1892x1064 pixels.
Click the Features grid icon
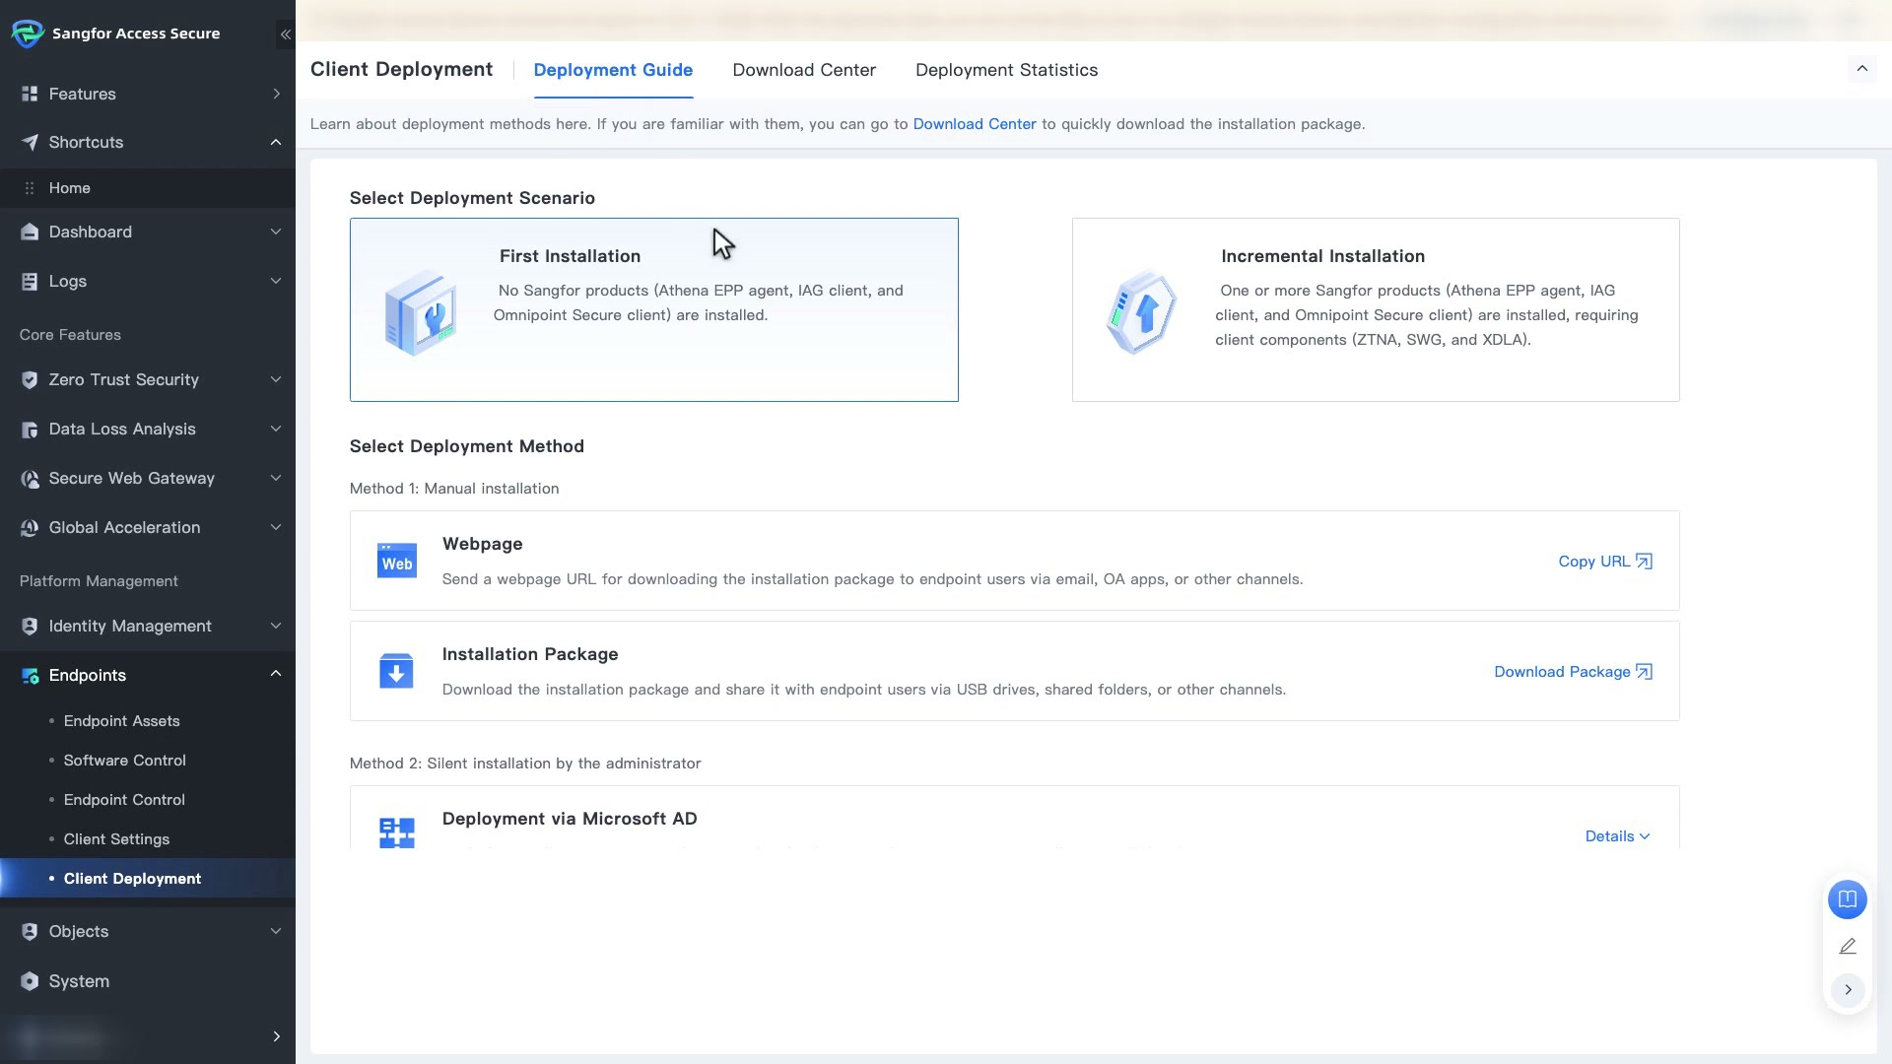[30, 94]
